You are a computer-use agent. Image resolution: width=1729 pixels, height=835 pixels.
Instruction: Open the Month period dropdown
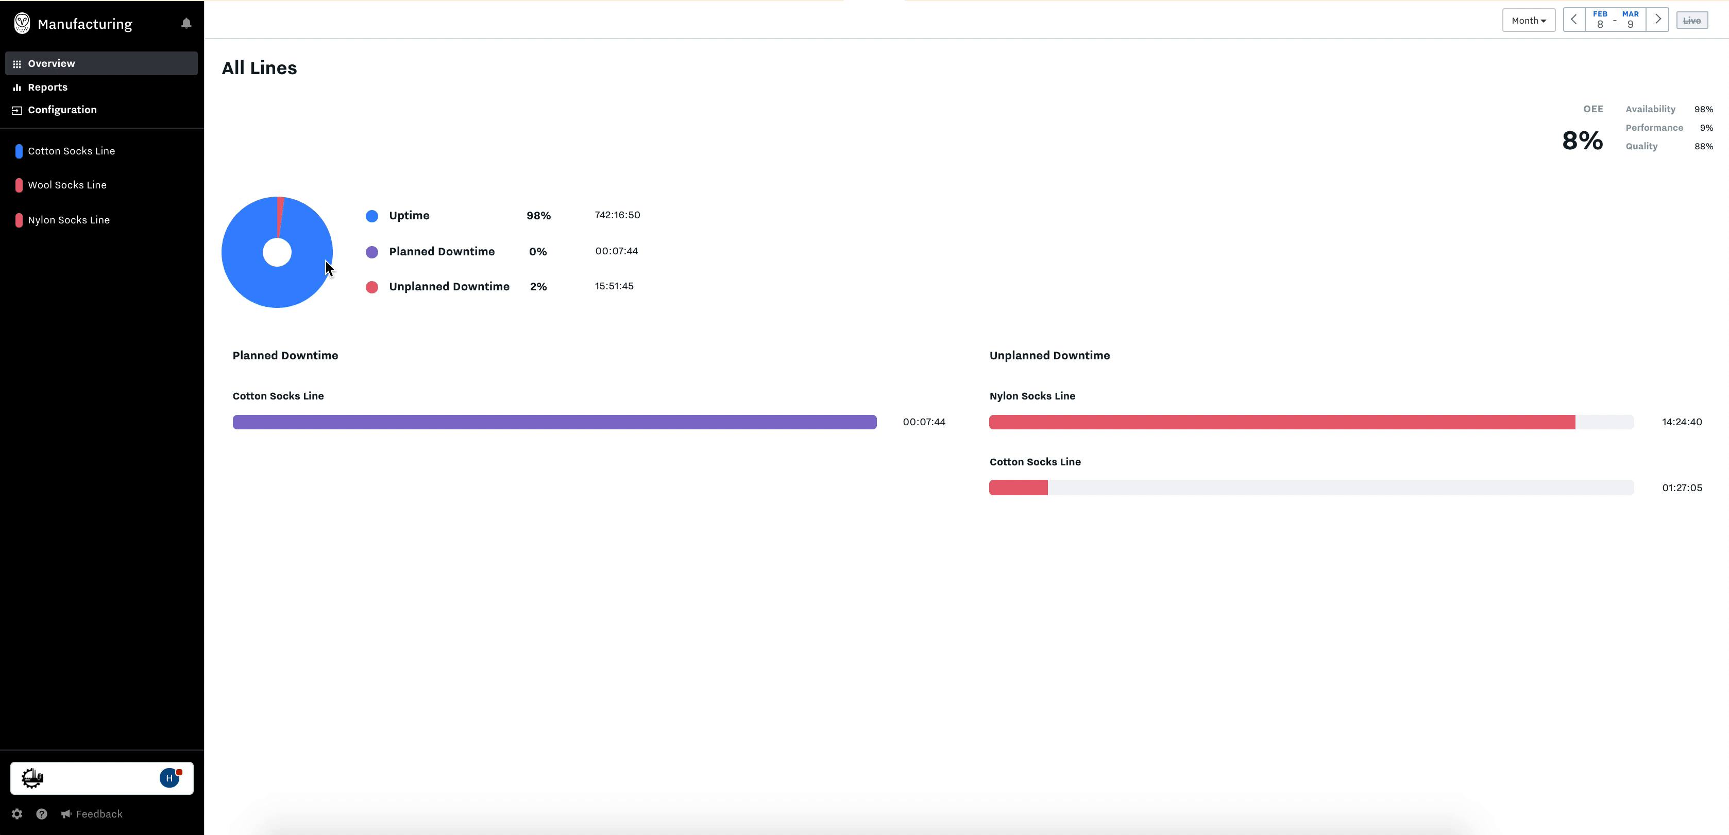click(1528, 20)
